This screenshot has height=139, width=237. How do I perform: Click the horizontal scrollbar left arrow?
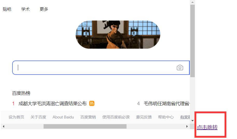[3, 127]
